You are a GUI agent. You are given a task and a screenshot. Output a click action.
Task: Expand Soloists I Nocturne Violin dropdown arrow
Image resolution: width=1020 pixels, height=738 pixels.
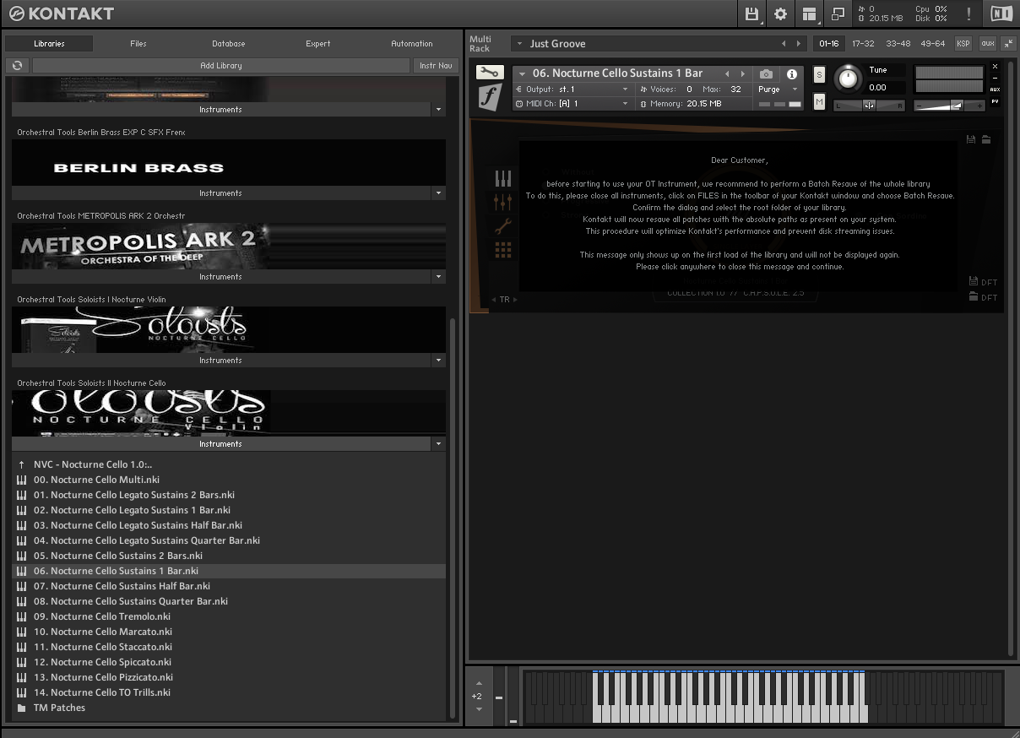click(x=437, y=361)
